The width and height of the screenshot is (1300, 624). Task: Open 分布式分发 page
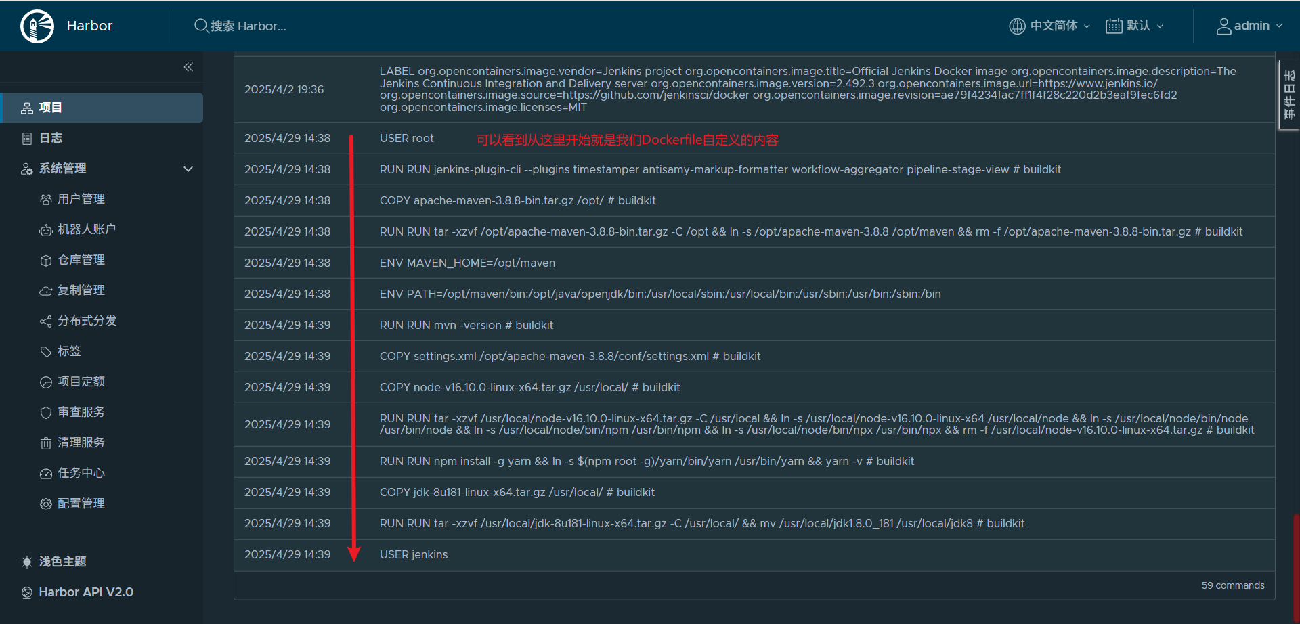coord(87,321)
